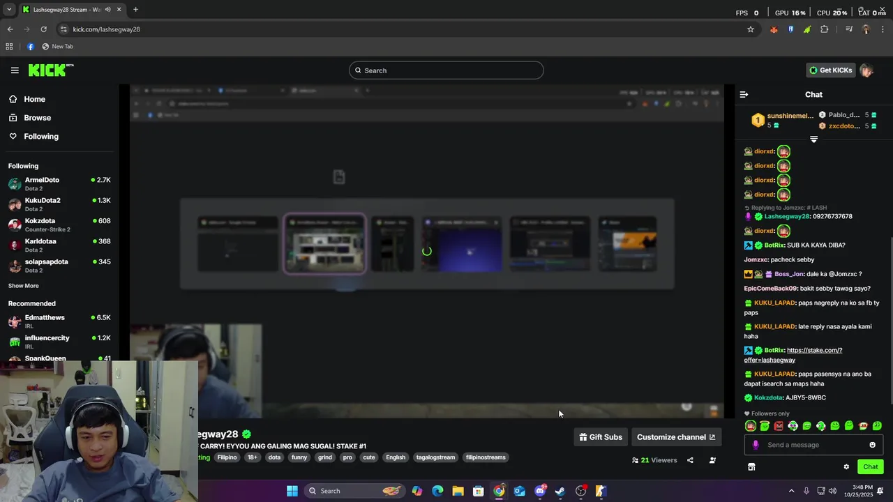
Task: Open Browse in sidebar
Action: pyautogui.click(x=37, y=118)
